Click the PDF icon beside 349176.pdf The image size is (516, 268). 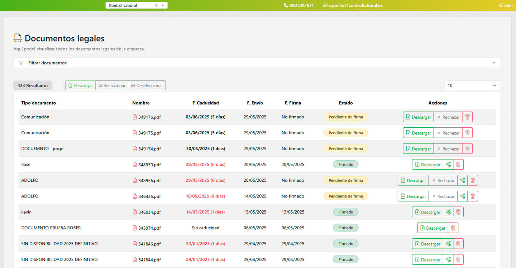135,117
